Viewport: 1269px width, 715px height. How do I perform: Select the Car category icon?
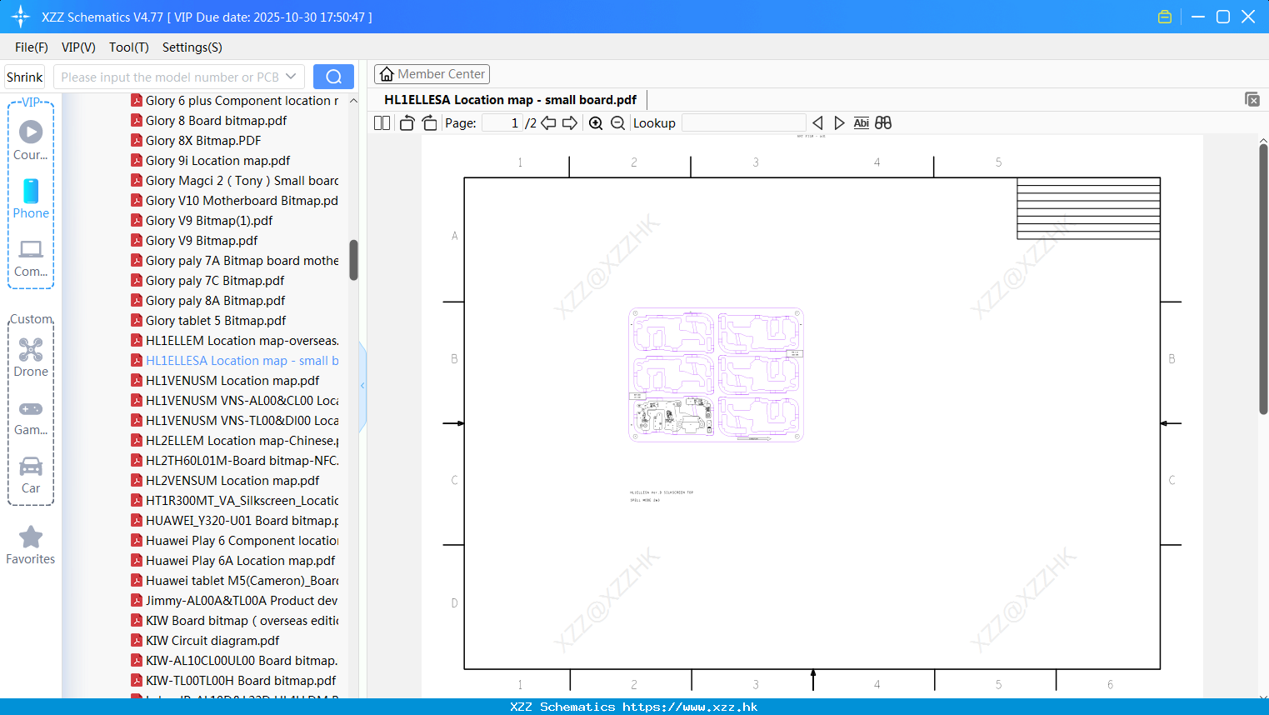(31, 475)
